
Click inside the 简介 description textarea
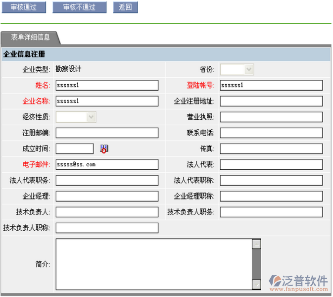pyautogui.click(x=153, y=264)
